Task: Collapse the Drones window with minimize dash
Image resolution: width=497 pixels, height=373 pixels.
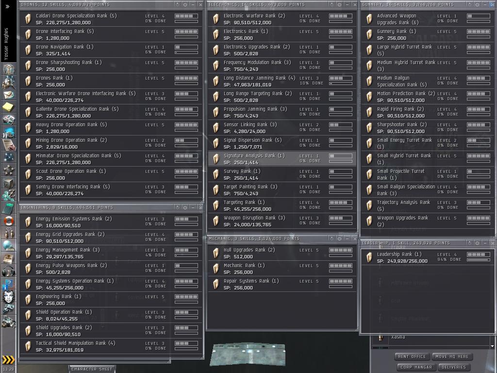Action: point(193,4)
